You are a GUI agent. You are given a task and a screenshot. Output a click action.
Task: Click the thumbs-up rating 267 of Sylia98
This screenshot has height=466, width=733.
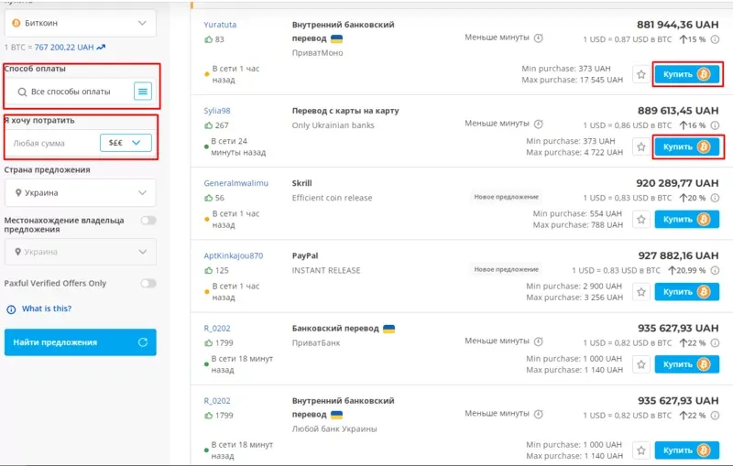(x=216, y=125)
